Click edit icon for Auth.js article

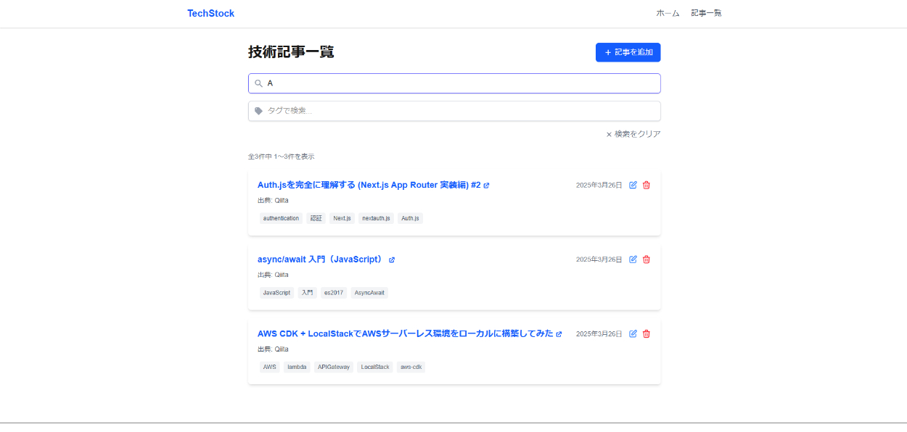(x=633, y=185)
